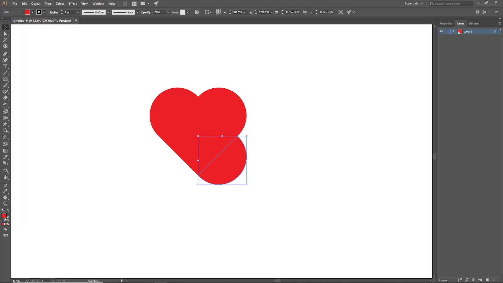Select the Lasso tool
Viewport: 503px width, 283px height.
tap(5, 46)
